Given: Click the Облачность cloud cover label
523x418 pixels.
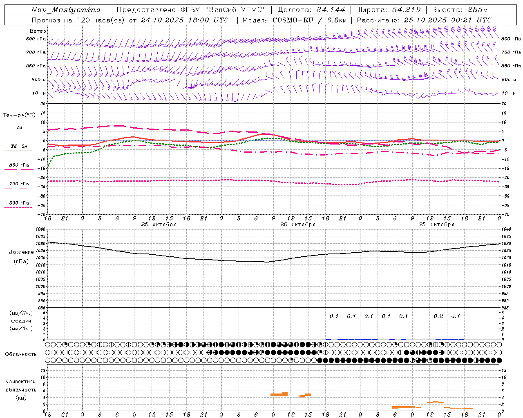Looking at the screenshot, I should (x=21, y=354).
